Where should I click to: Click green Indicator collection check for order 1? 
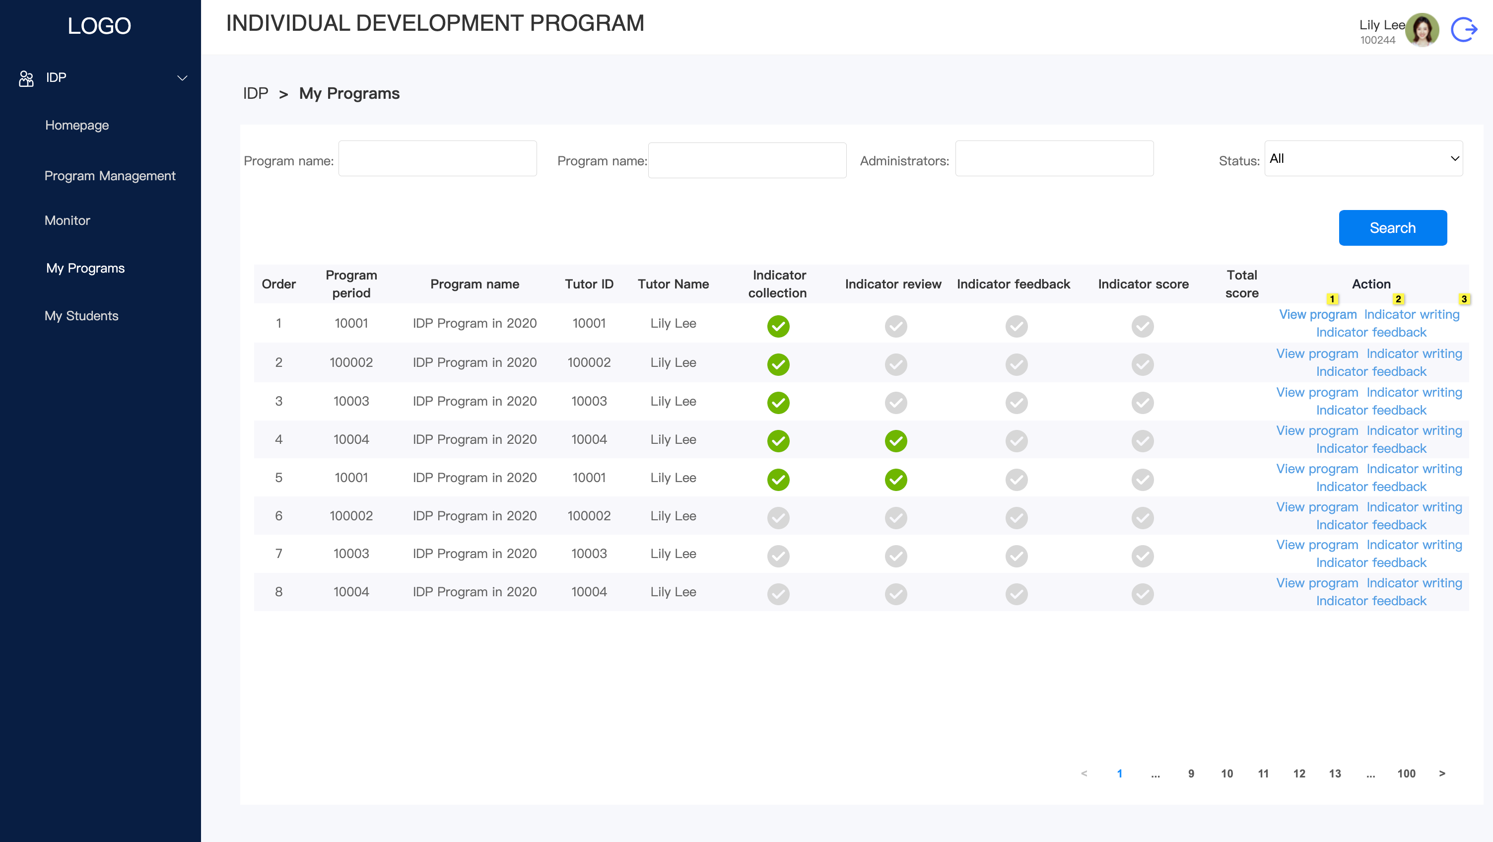[x=778, y=327]
